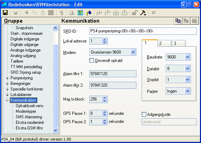Select Analoge indgange tree item

[25, 50]
